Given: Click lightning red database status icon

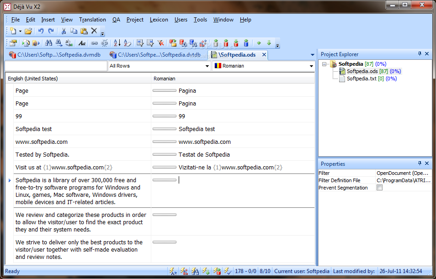Looking at the screenshot, I should tap(217, 271).
